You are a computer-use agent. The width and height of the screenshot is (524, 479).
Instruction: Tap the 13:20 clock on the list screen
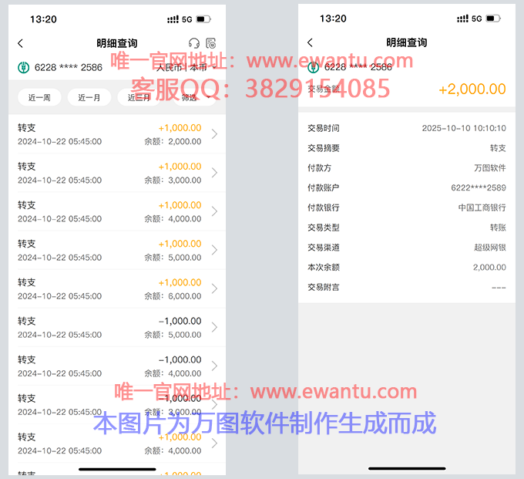point(43,19)
